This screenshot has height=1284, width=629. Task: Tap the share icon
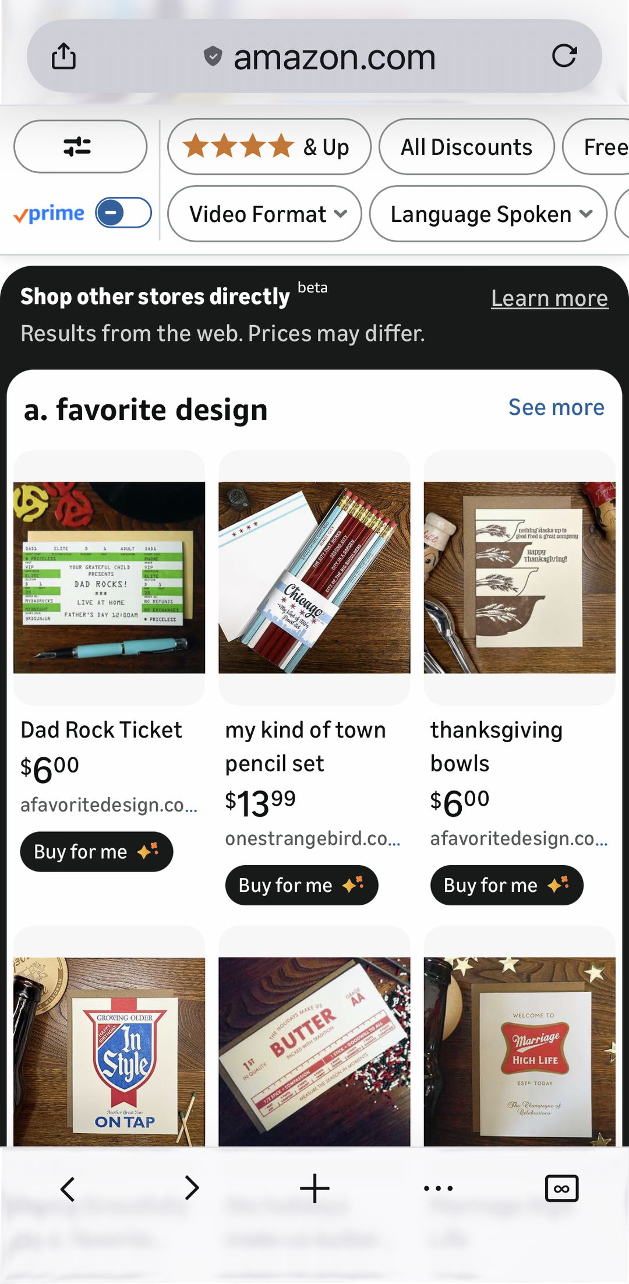tap(64, 56)
